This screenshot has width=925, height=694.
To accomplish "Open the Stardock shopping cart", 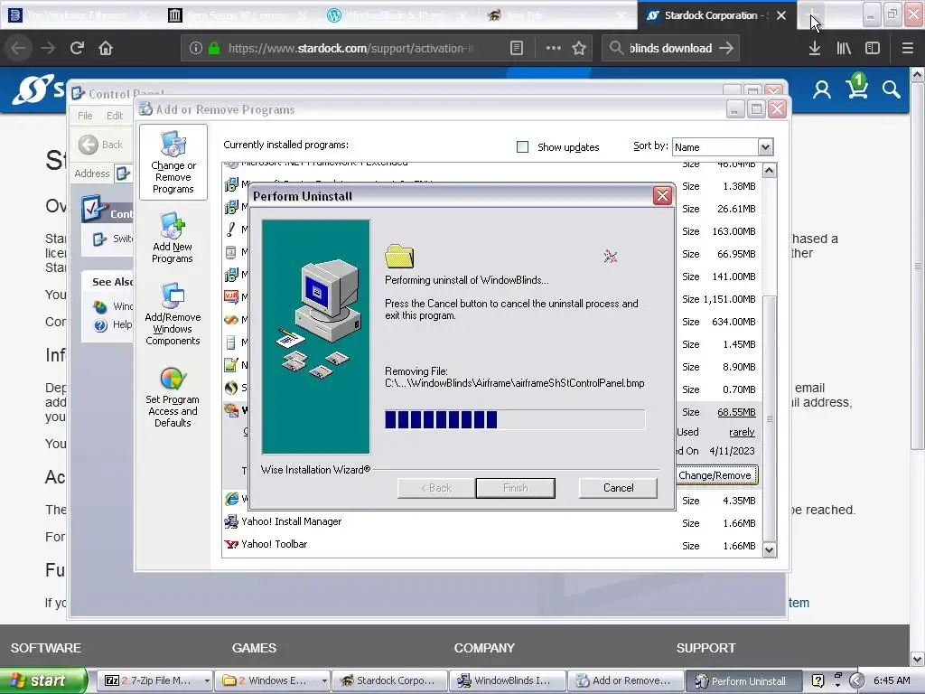I will click(x=856, y=87).
